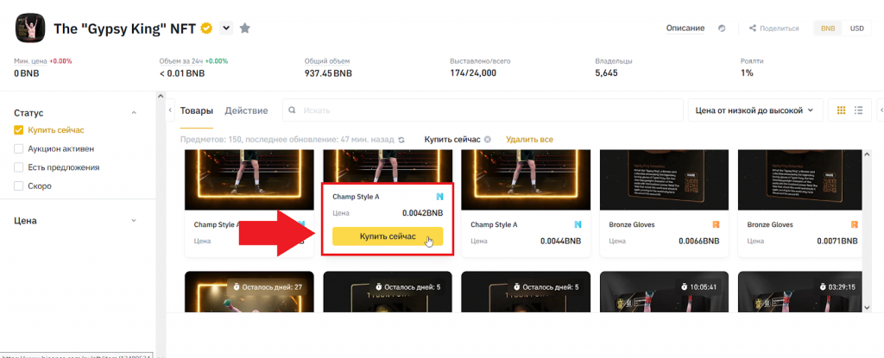Image resolution: width=884 pixels, height=358 pixels.
Task: Click the network icon on the highlighted 0.0042BNB card
Action: point(439,197)
